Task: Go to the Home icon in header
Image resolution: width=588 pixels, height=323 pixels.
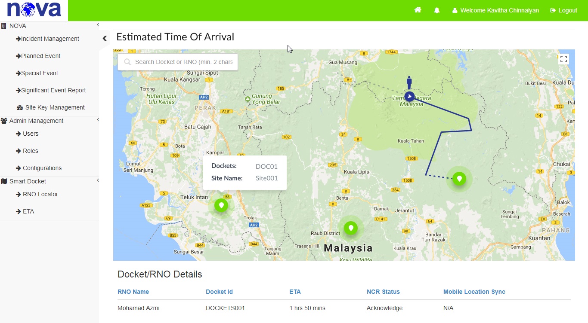Action: click(418, 10)
